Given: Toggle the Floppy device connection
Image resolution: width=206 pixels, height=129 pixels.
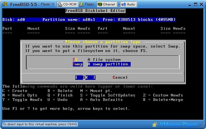Looking at the screenshot, I should coord(86,4).
